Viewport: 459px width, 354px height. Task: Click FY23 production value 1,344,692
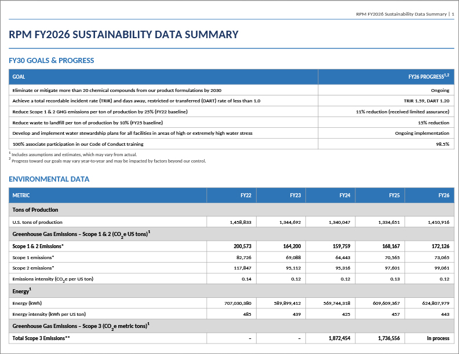coord(290,222)
